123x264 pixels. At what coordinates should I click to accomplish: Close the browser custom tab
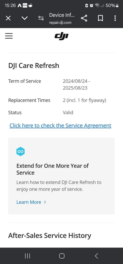8,18
